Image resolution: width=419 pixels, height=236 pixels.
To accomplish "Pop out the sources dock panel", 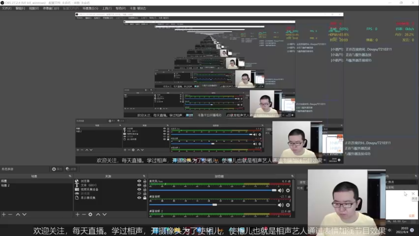I will coord(144,176).
